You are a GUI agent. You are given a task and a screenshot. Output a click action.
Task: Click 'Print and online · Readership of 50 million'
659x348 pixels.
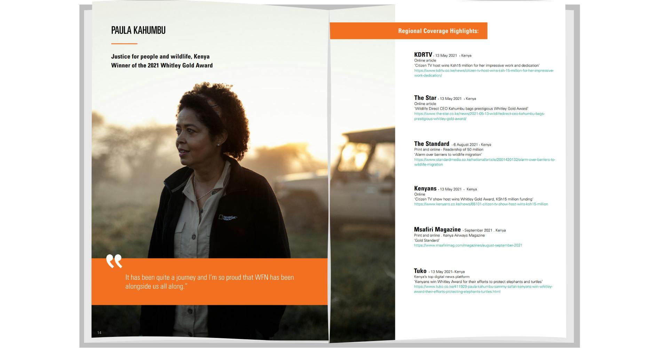448,150
